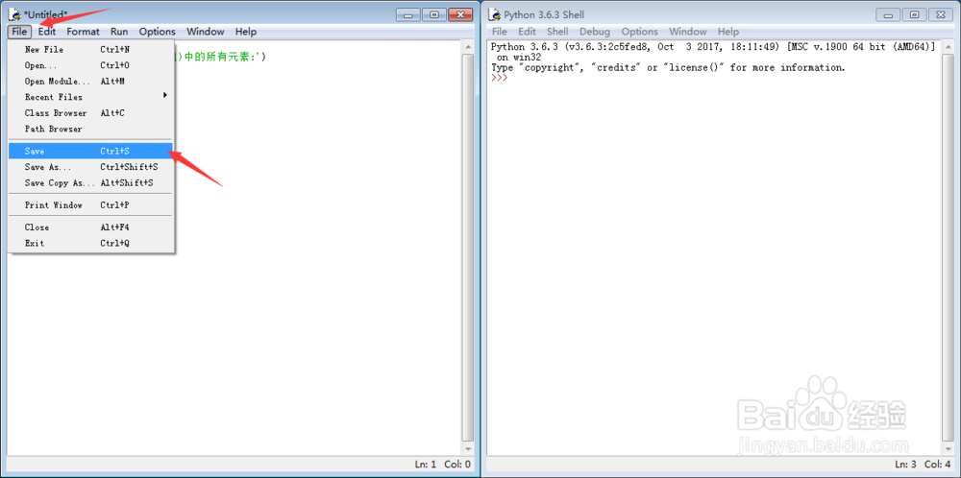Expand the Recent Files submenu
Screen dimensions: 961x478
point(90,97)
